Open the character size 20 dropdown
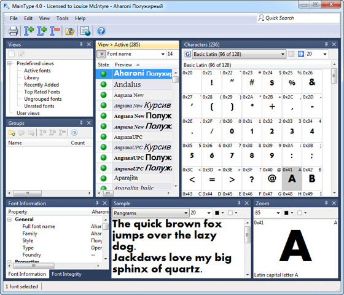Image resolution: width=344 pixels, height=295 pixels. (x=325, y=54)
